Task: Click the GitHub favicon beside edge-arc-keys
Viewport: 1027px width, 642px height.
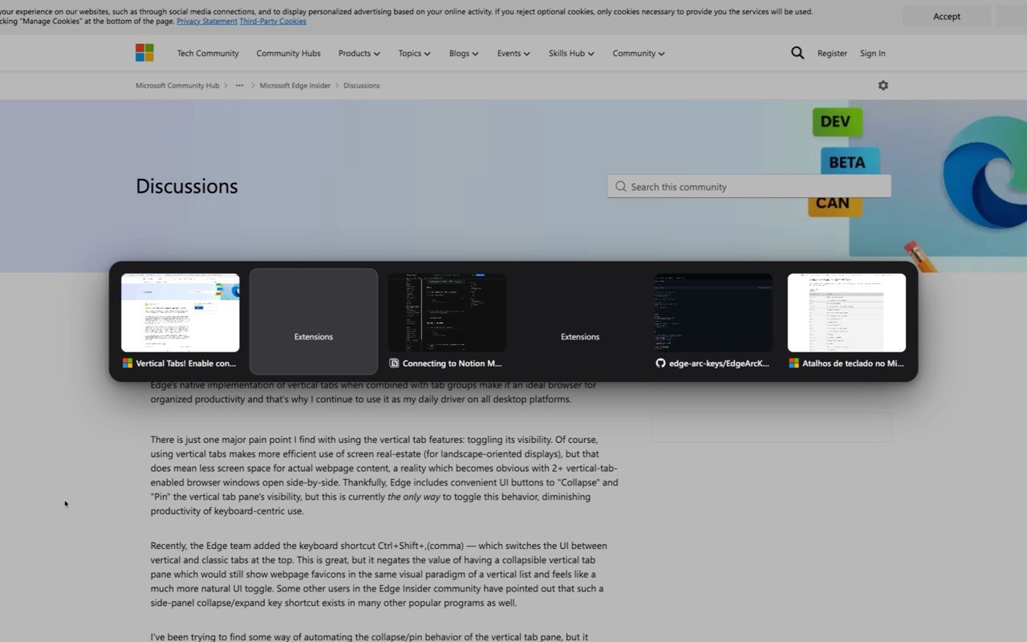Action: [660, 364]
